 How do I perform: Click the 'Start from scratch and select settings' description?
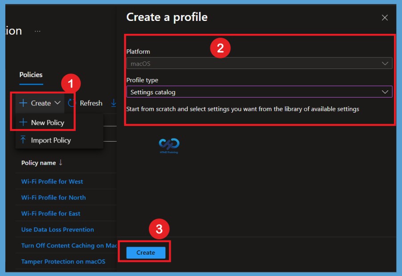tap(242, 109)
